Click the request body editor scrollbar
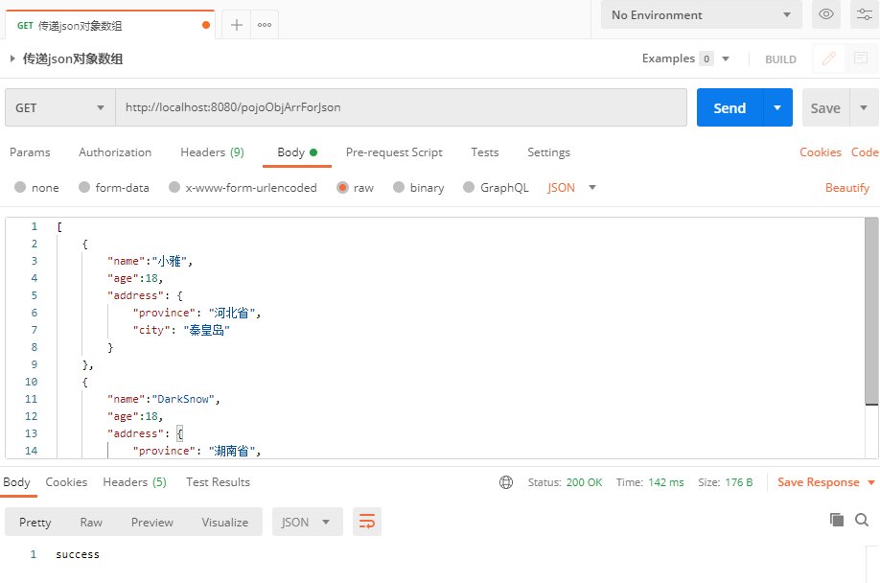The image size is (880, 583). coord(871,312)
